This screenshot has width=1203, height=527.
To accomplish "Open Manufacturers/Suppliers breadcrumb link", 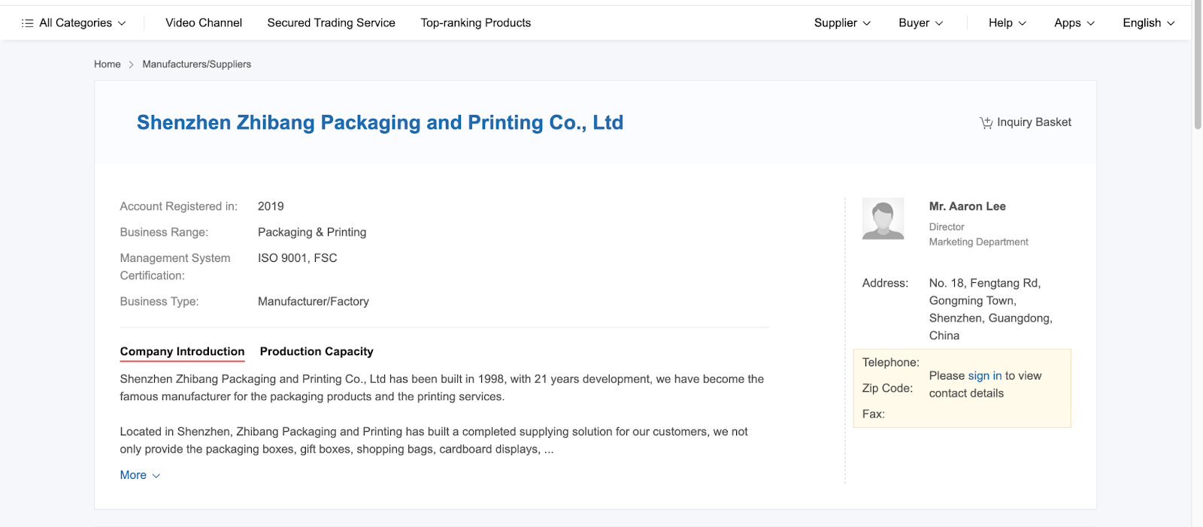I will tap(196, 65).
